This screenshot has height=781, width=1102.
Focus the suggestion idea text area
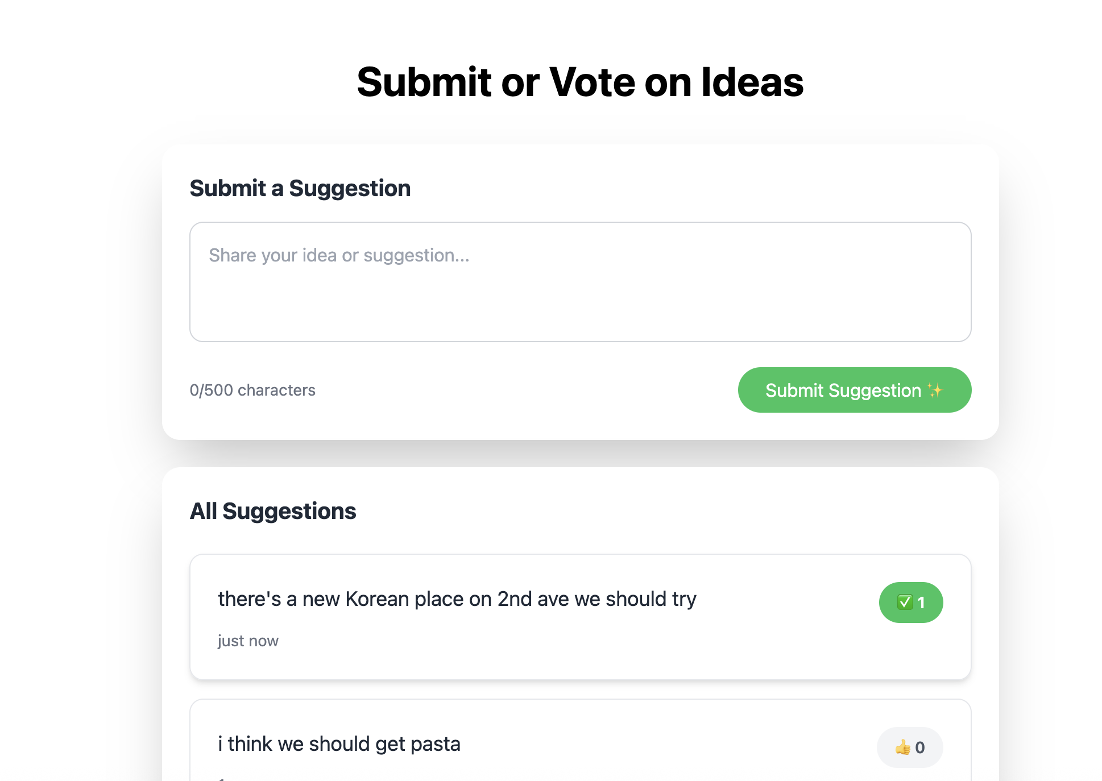581,282
